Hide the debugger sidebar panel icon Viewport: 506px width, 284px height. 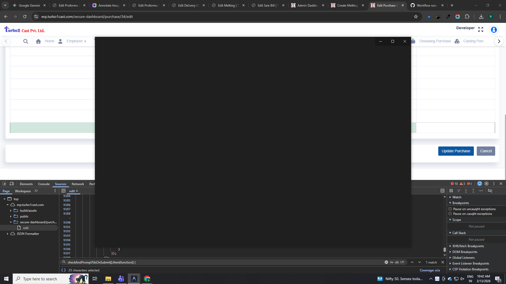tap(442, 191)
